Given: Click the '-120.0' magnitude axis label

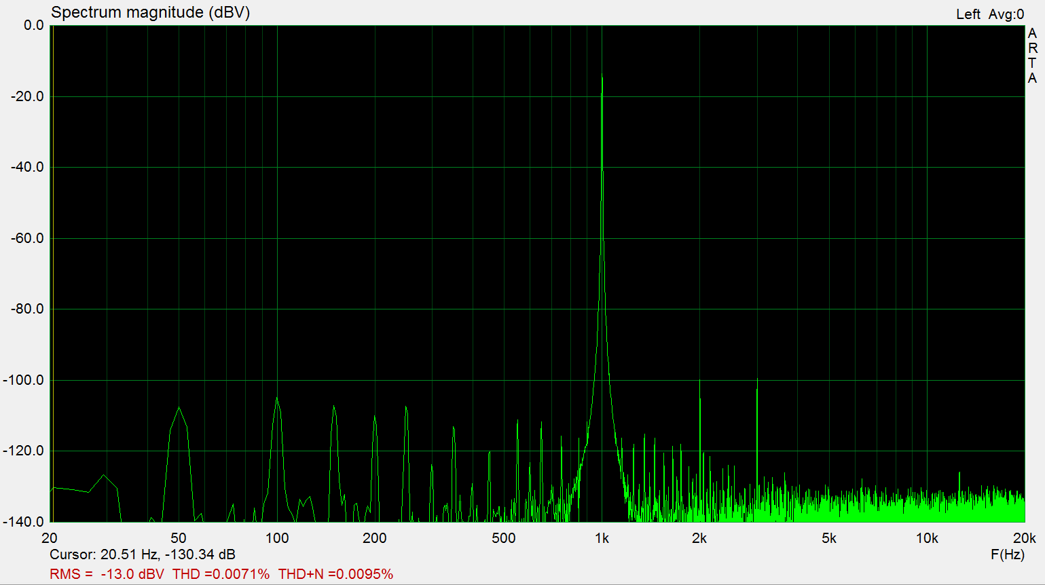Looking at the screenshot, I should tap(24, 451).
